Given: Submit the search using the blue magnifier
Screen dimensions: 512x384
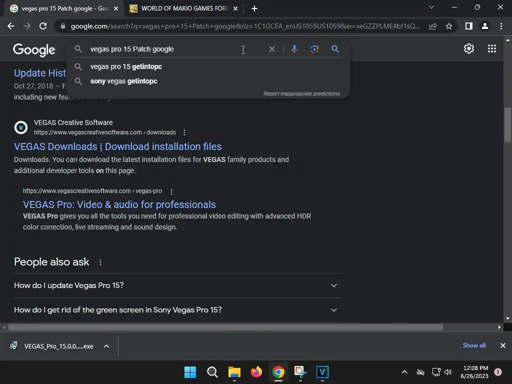Looking at the screenshot, I should coord(335,49).
